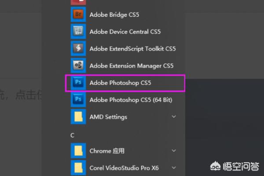The height and width of the screenshot is (176, 264).
Task: Click the highlighted Photoshop CS5 Ps icon
Action: tap(78, 83)
